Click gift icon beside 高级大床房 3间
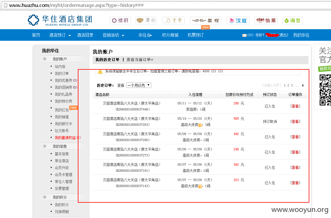 200,125
